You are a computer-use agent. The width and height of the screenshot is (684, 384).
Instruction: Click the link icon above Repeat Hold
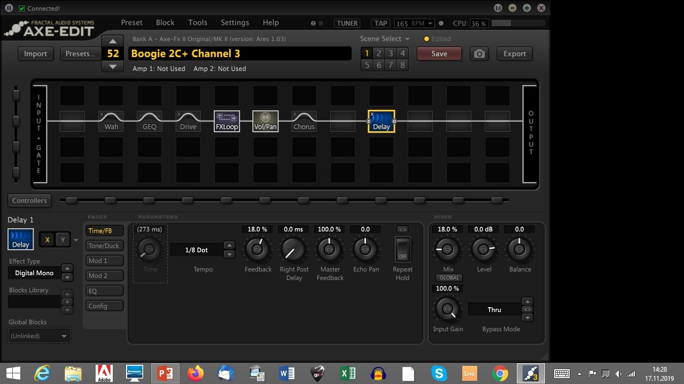pos(402,229)
